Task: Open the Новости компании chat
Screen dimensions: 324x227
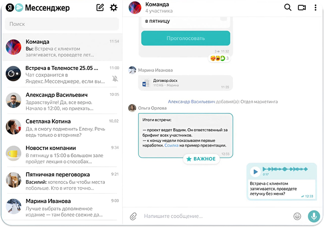Action: coord(62,154)
